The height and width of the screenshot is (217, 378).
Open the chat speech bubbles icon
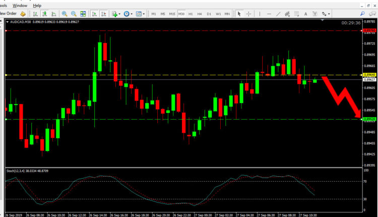click(x=372, y=14)
